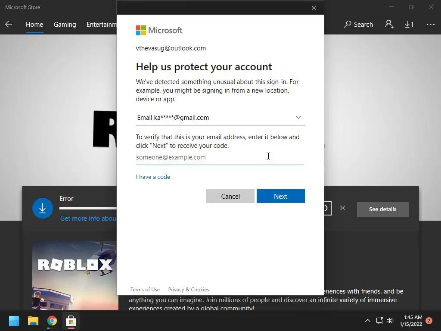
Task: Close the Microsoft sign-in dialog
Action: (314, 8)
